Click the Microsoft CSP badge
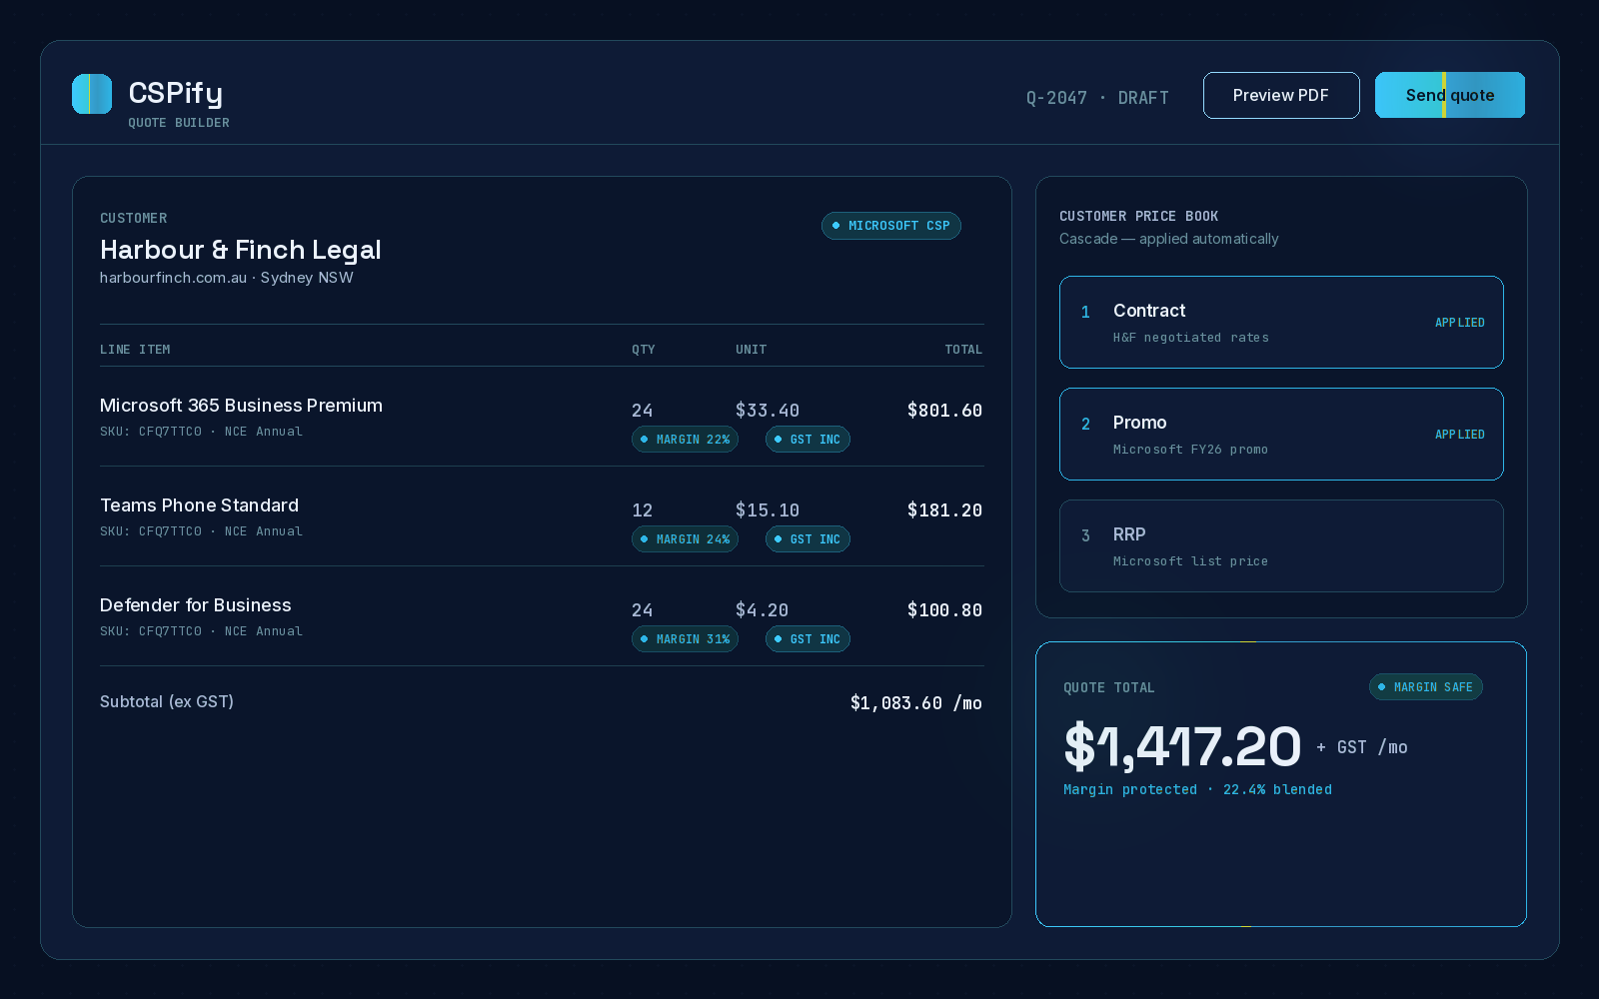 pos(891,226)
